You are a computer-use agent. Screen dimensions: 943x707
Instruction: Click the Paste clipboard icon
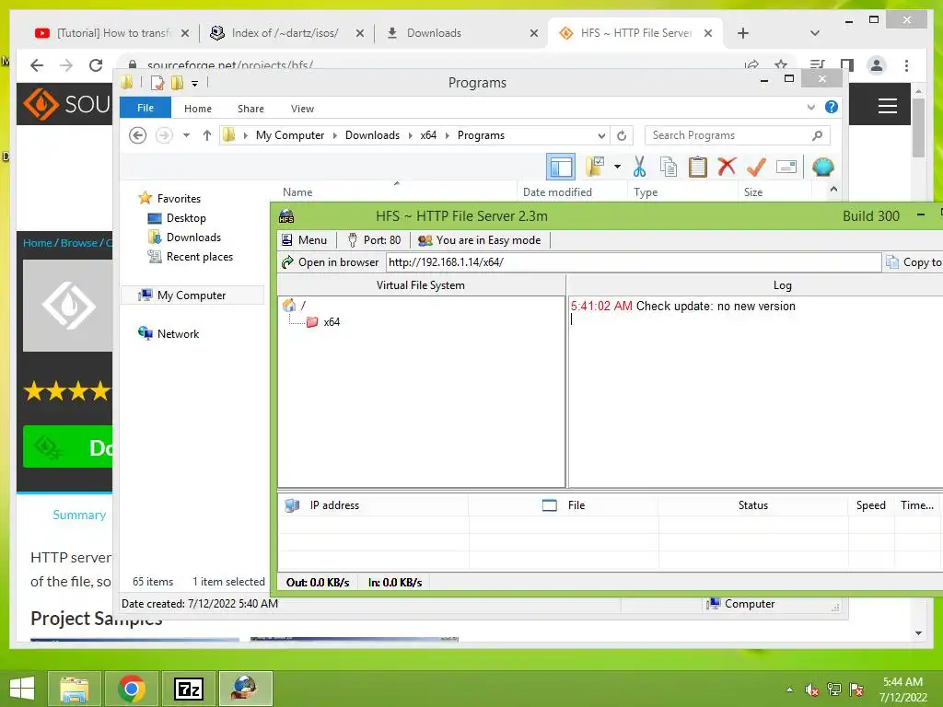[697, 167]
